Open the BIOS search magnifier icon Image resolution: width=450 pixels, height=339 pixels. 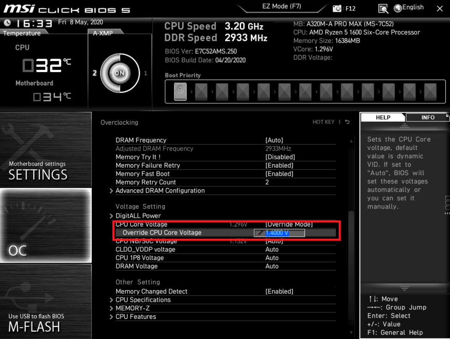click(x=383, y=9)
